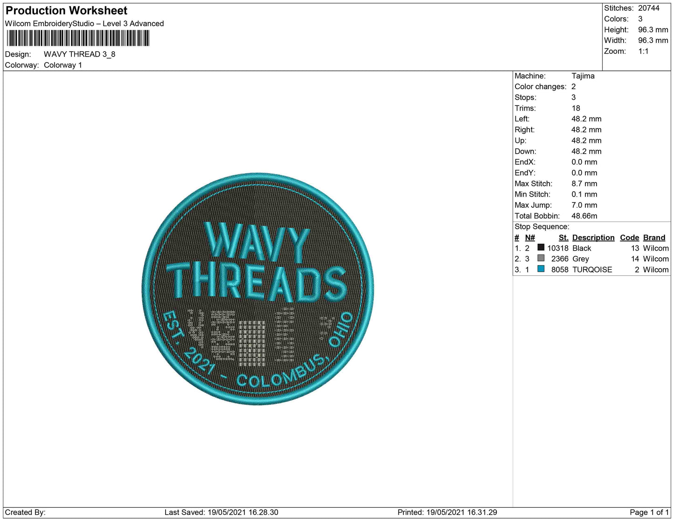Viewport: 674px width, 519px height.
Task: Click stitch count '10318' in stop sequence
Action: (x=558, y=248)
